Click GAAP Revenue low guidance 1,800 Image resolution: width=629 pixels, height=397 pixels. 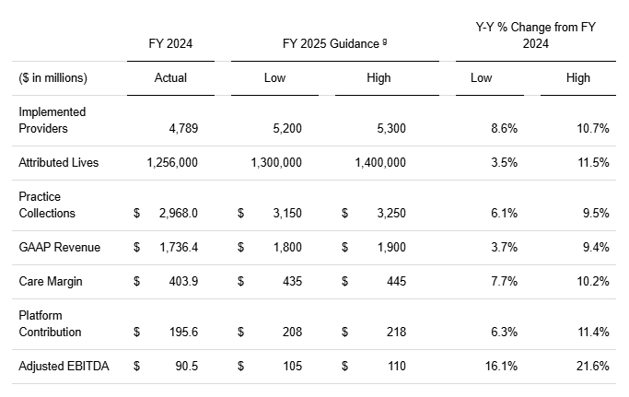(288, 247)
